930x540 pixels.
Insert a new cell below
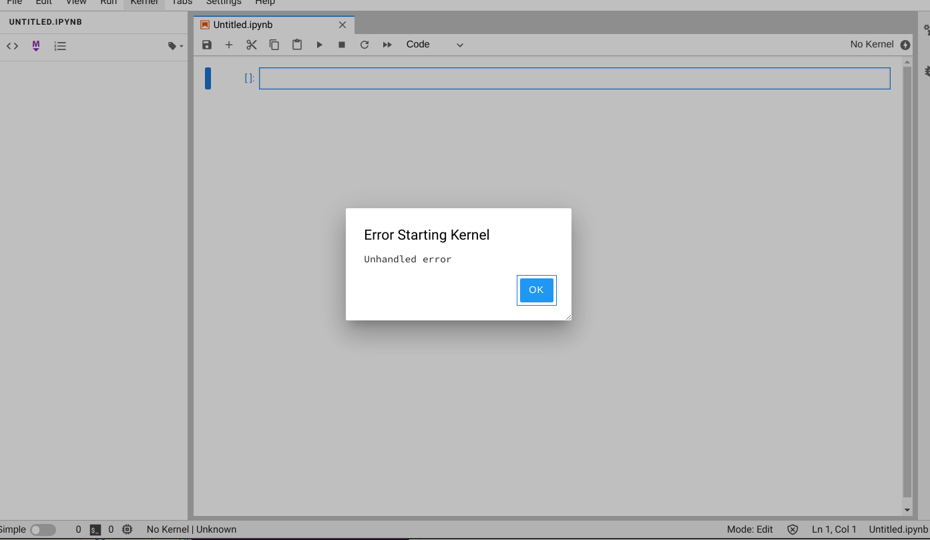click(x=229, y=44)
